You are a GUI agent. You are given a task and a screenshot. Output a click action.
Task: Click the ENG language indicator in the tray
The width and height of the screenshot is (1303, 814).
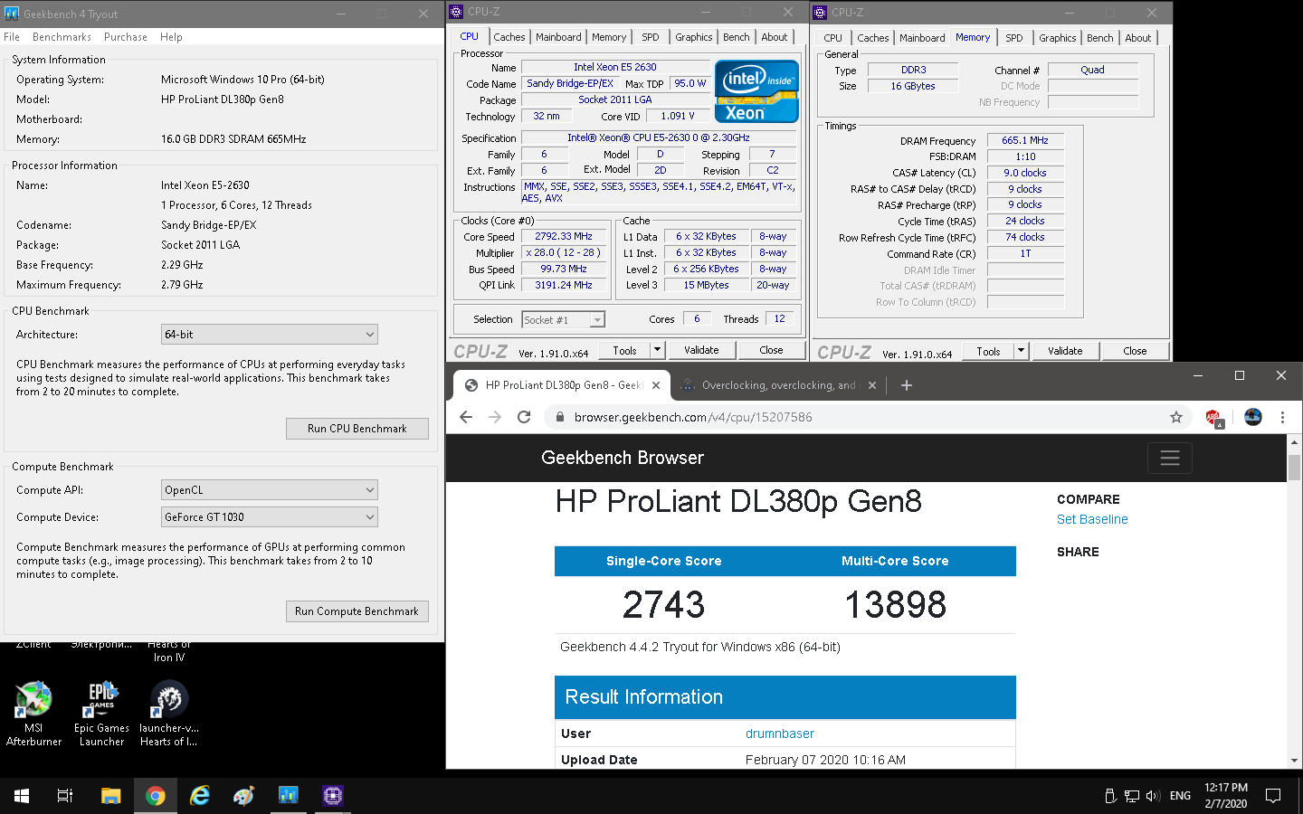[x=1180, y=796]
